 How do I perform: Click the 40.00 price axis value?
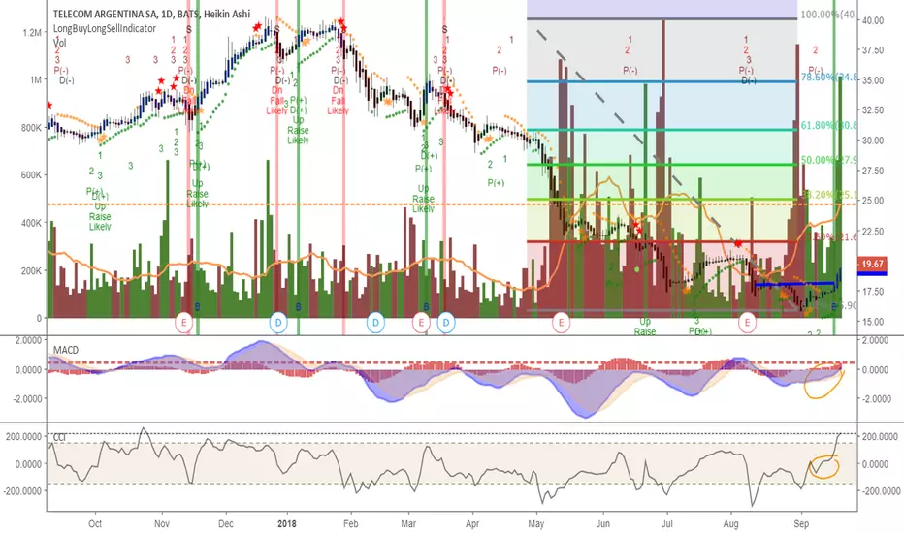(873, 20)
